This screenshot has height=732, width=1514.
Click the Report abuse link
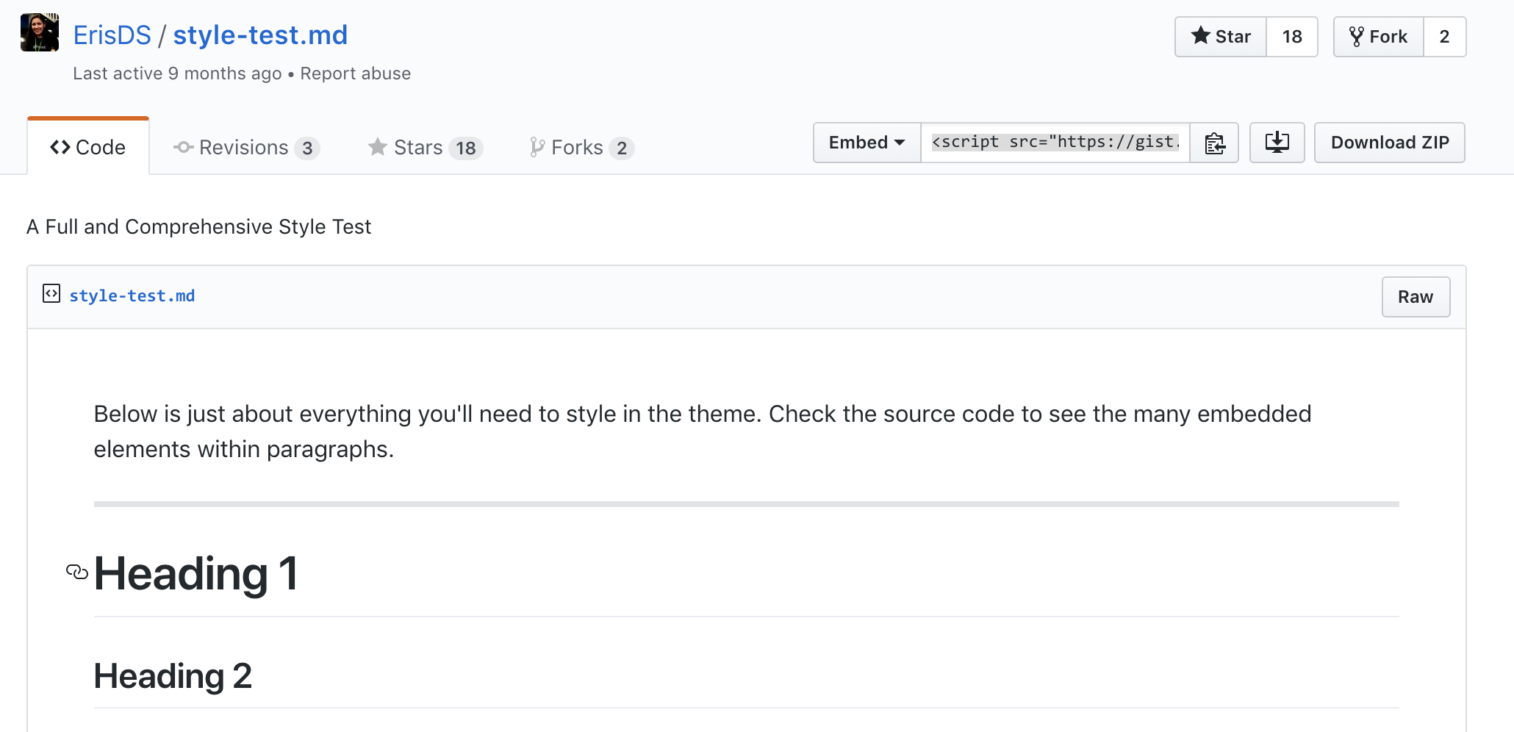coord(355,73)
